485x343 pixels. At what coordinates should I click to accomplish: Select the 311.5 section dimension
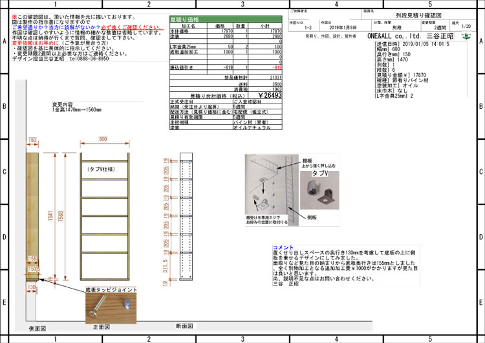tap(165, 266)
